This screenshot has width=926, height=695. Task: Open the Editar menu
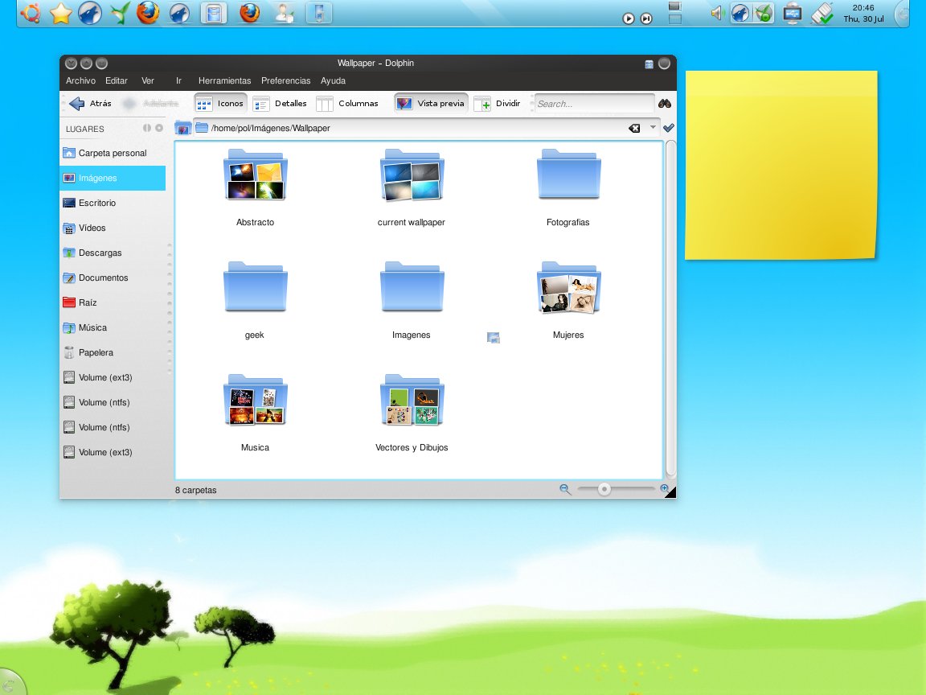(117, 80)
